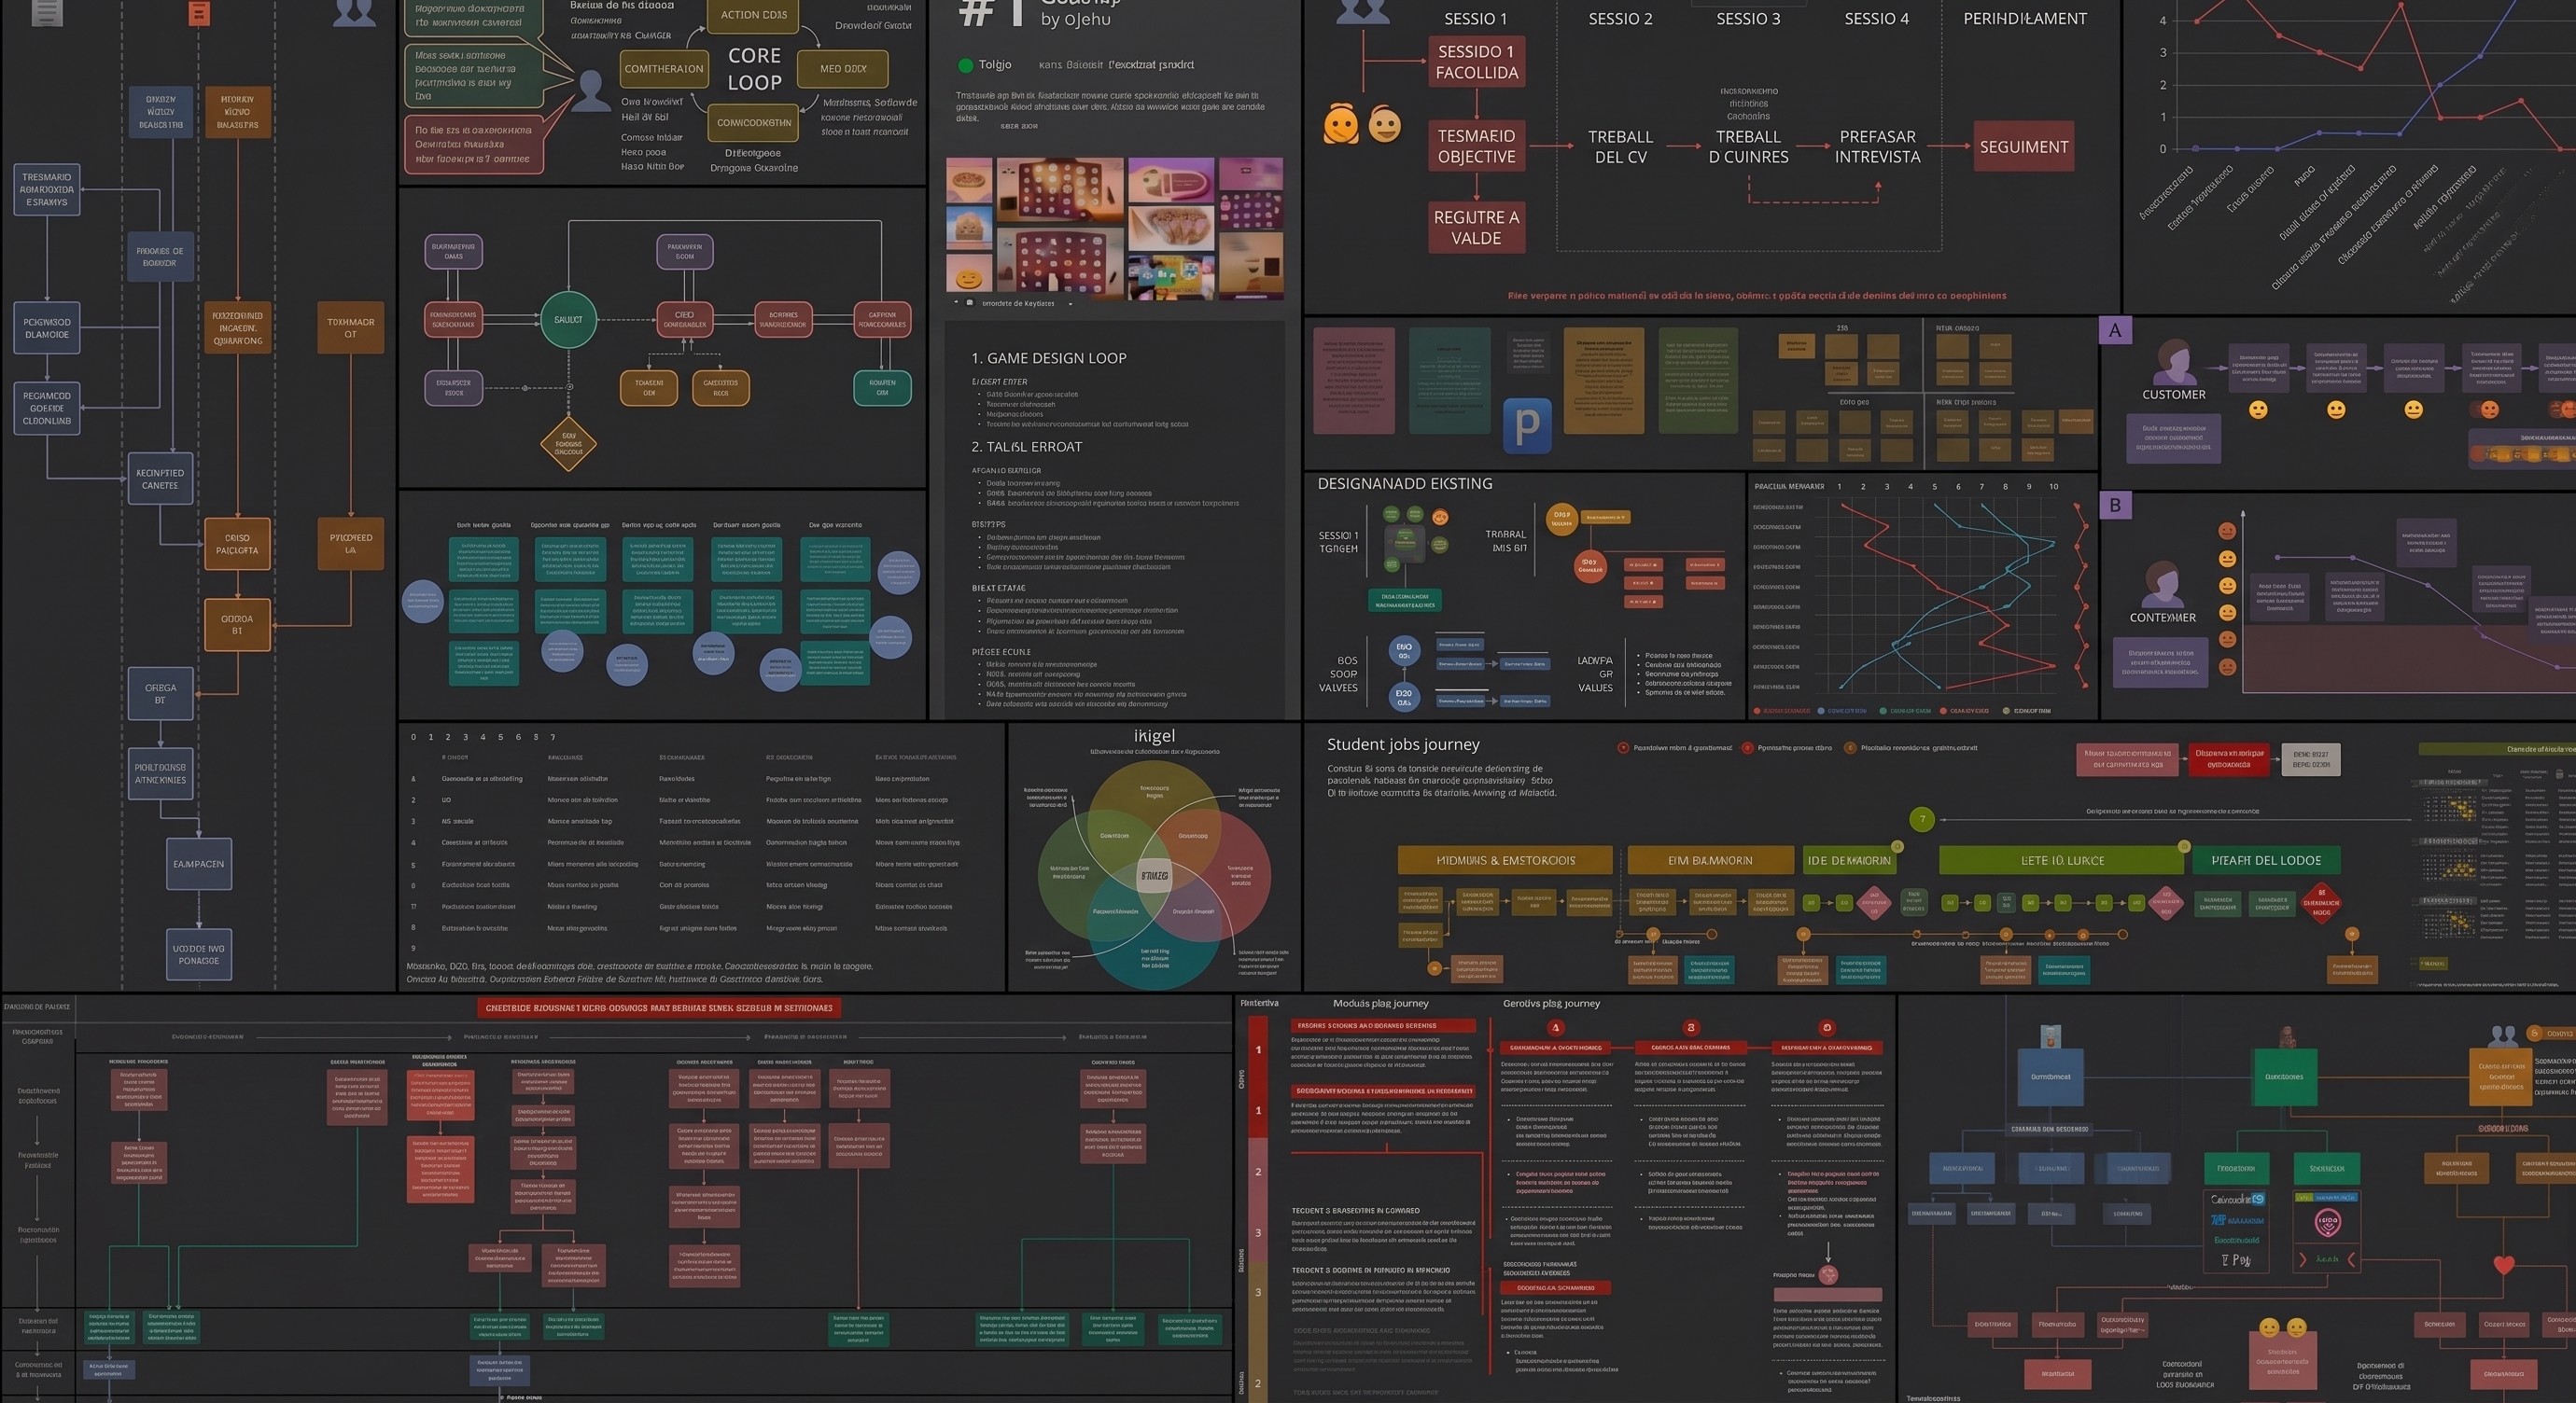Select the PIEAFIT DEL LODOE phase bar
2576x1403 pixels.
2266,860
